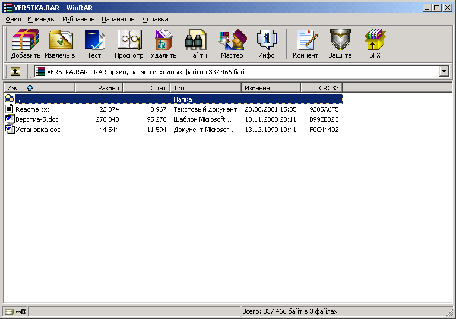Open the Файл menu

(13, 19)
